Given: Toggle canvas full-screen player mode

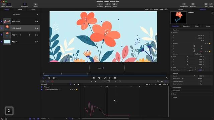Looking at the screenshot, I should pyautogui.click(x=167, y=78).
